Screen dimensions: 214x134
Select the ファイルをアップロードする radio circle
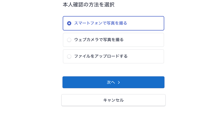69,56
